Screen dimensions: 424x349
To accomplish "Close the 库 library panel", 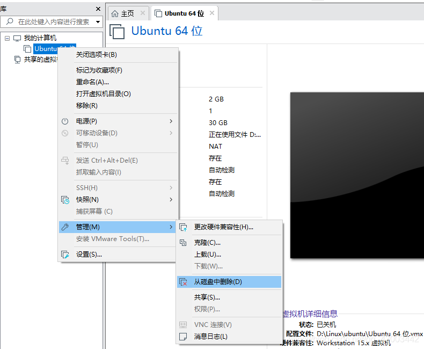I will [x=98, y=9].
